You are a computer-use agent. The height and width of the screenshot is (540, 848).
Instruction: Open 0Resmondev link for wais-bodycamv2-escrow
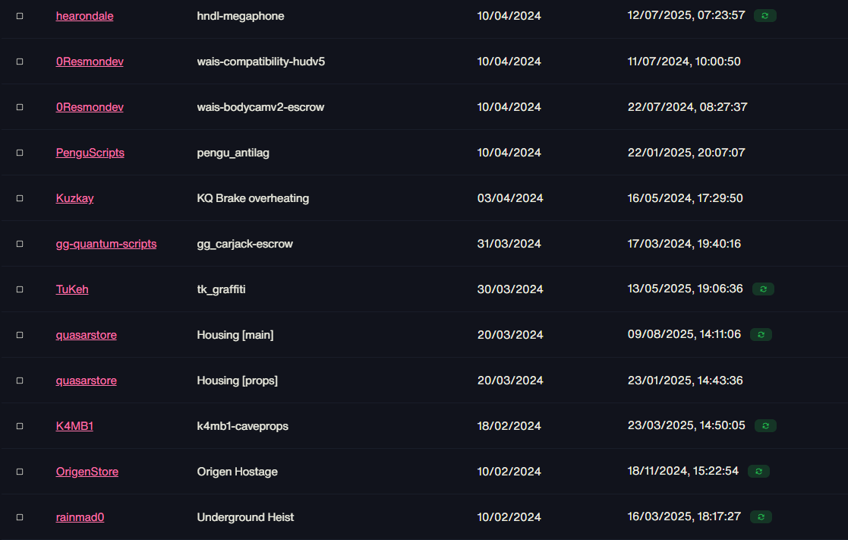(90, 107)
